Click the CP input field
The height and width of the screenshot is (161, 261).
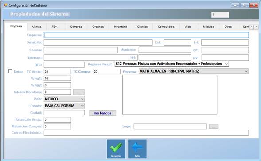(225, 50)
